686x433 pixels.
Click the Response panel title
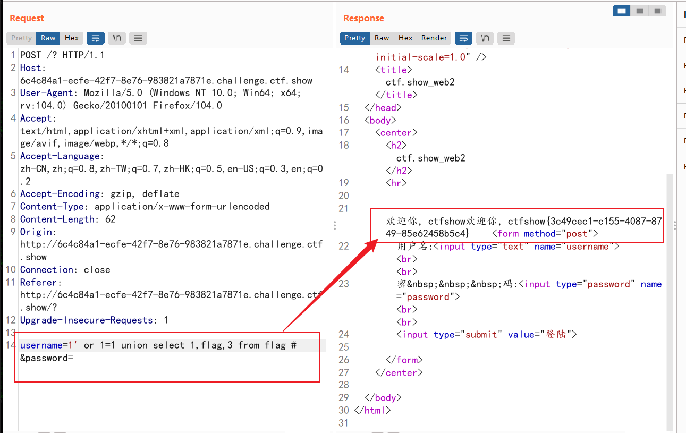(x=363, y=18)
